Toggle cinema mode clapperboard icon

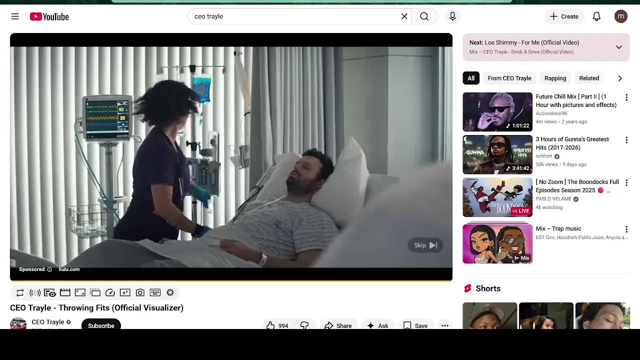coord(65,292)
